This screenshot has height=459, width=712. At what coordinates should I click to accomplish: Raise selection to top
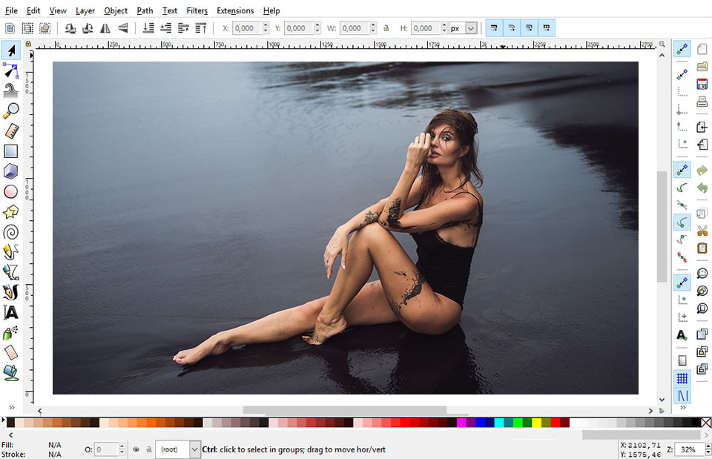tap(200, 27)
